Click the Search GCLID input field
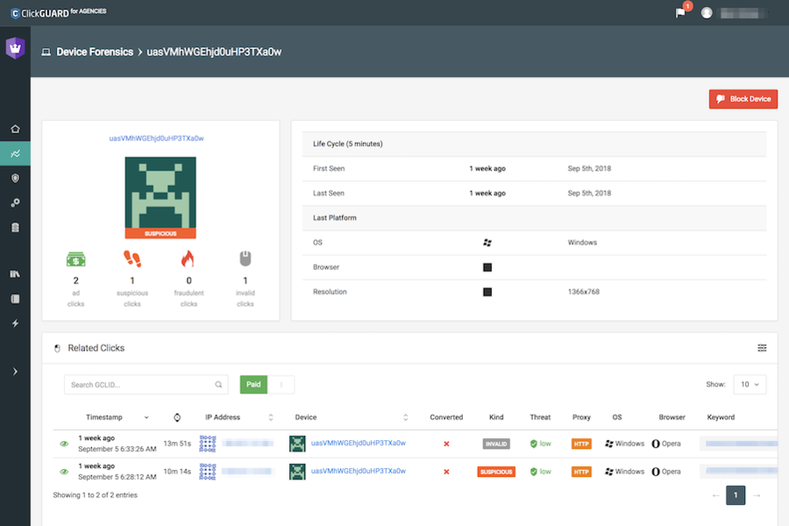This screenshot has height=526, width=789. [140, 384]
